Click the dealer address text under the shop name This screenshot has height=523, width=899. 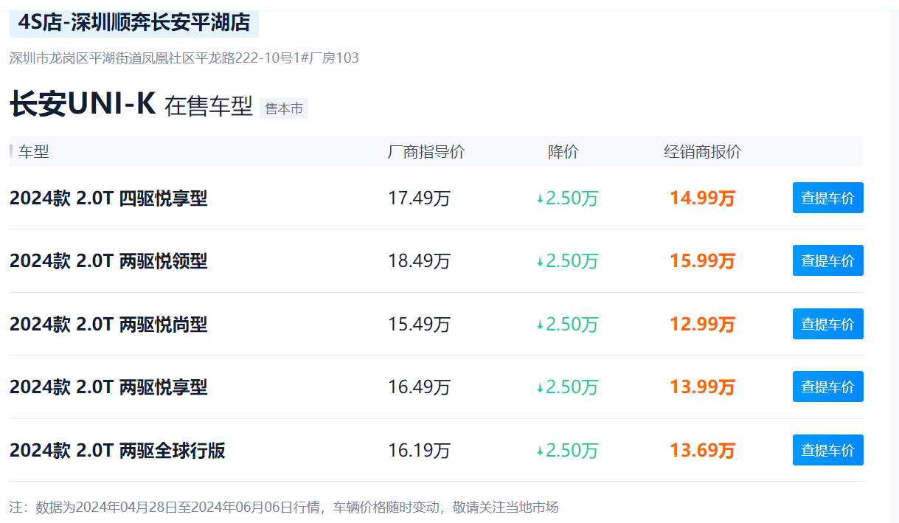pyautogui.click(x=184, y=58)
